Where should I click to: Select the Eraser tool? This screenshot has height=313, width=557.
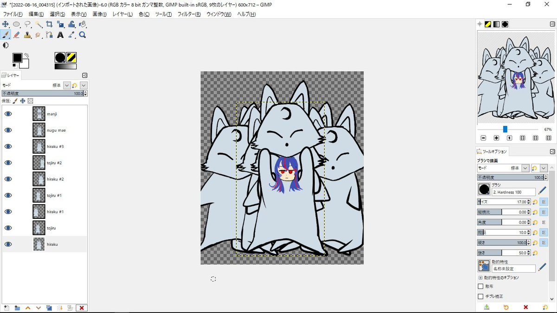pyautogui.click(x=16, y=35)
